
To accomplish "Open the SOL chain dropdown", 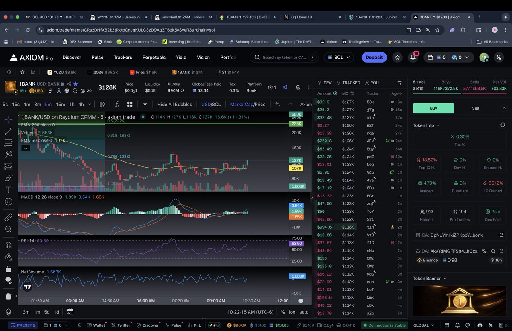I will pyautogui.click(x=339, y=57).
